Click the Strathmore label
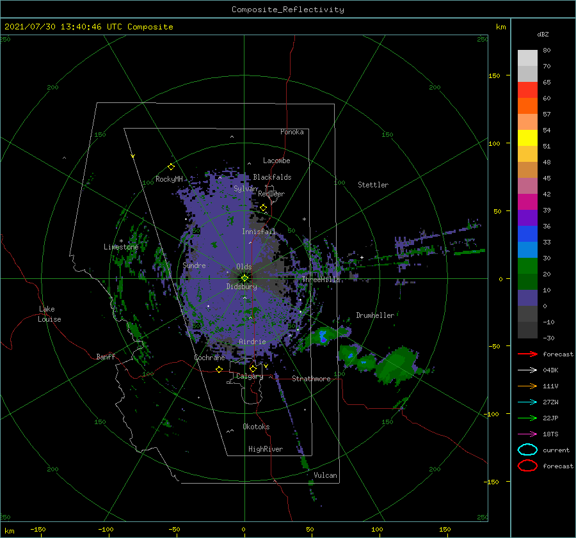576x538 pixels. (x=311, y=379)
